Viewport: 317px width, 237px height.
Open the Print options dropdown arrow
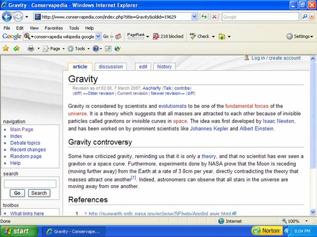[38, 48]
